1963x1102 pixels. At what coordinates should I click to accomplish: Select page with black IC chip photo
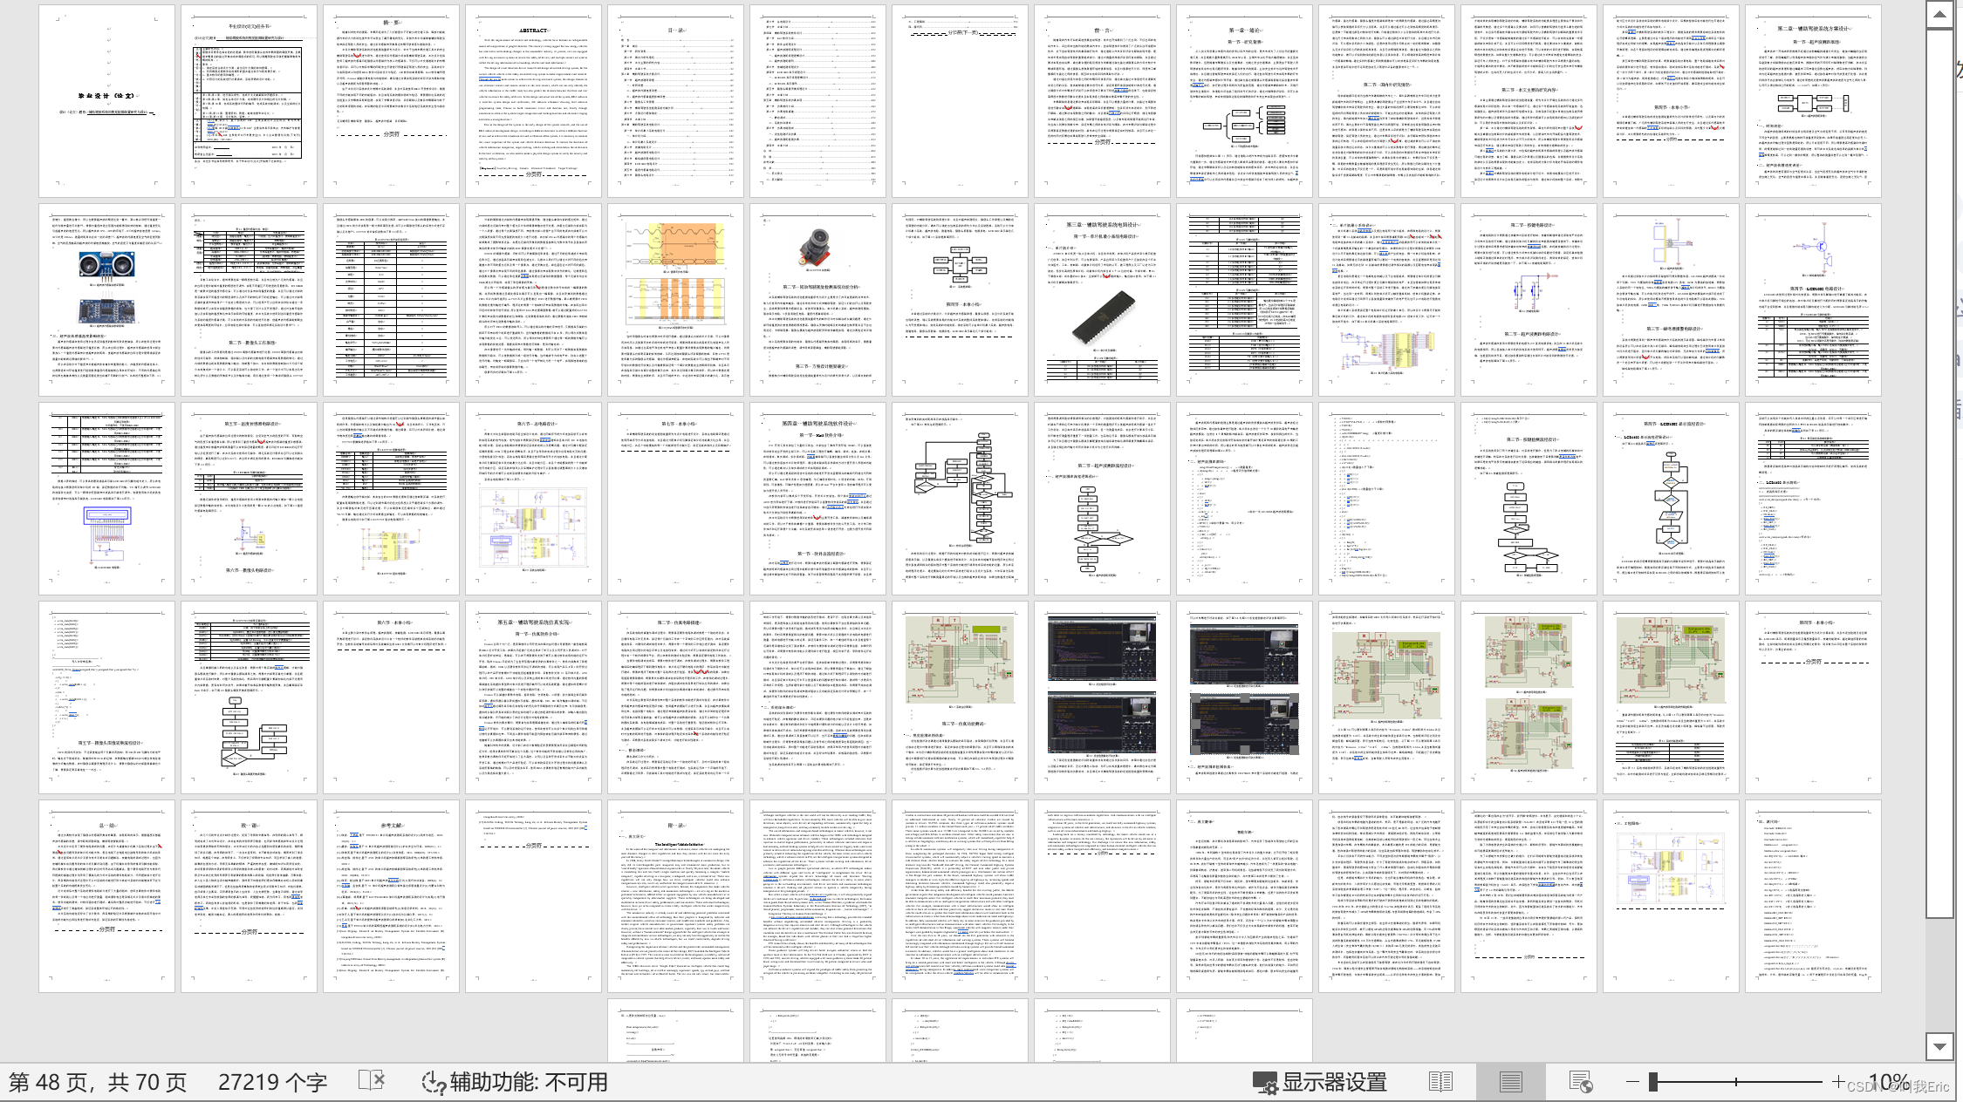pos(1103,300)
